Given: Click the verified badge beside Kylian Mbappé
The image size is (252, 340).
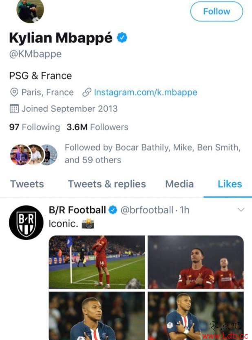Looking at the screenshot, I should 122,38.
